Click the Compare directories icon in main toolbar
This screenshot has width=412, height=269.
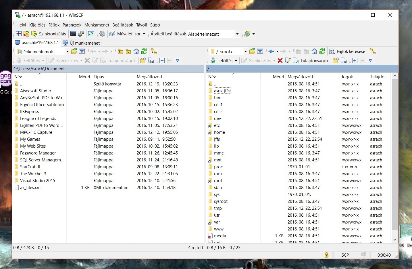coord(19,34)
